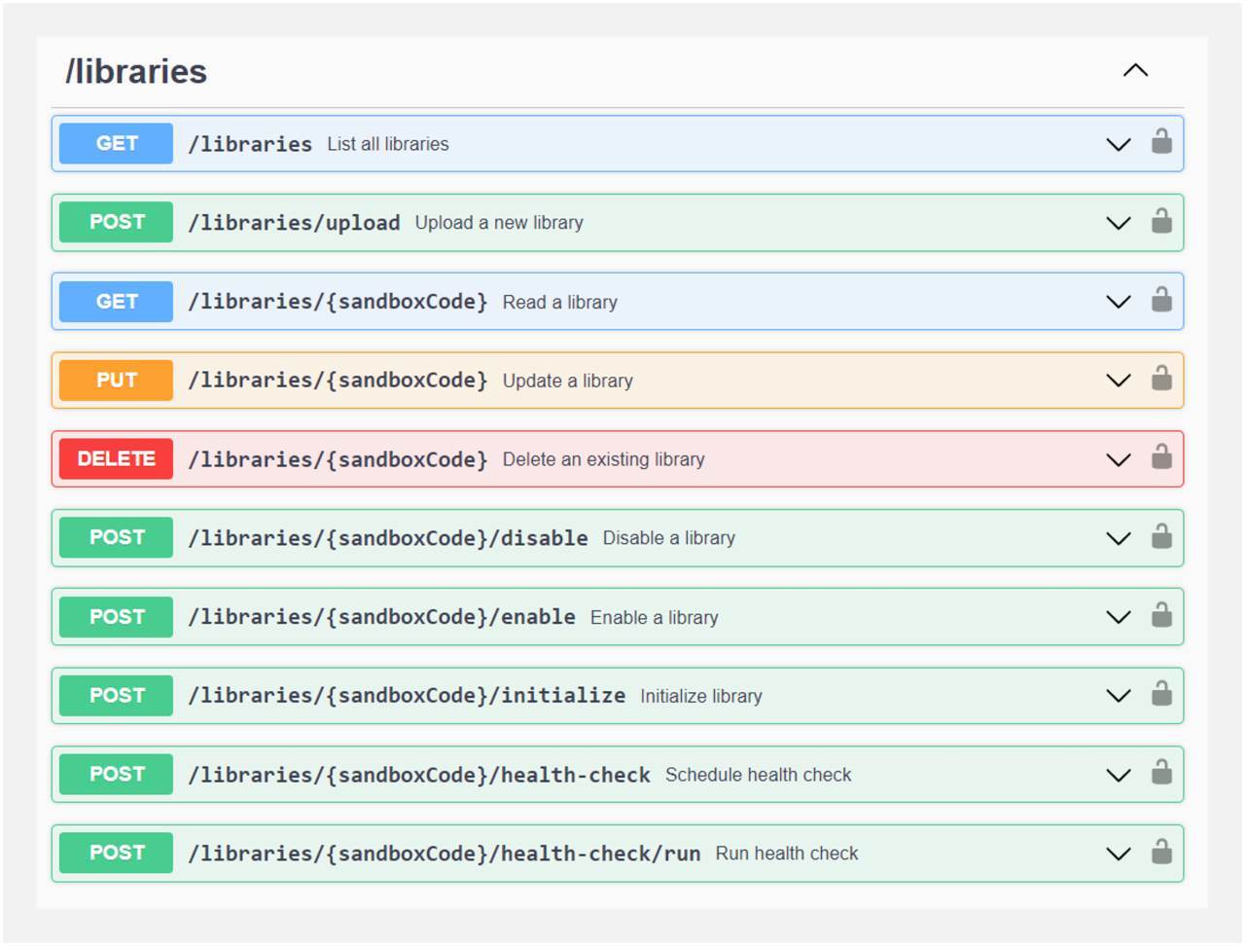Viewport: 1245px width, 946px height.
Task: Open the /libraries/{sandboxCode}/initialize path
Action: (x=407, y=696)
